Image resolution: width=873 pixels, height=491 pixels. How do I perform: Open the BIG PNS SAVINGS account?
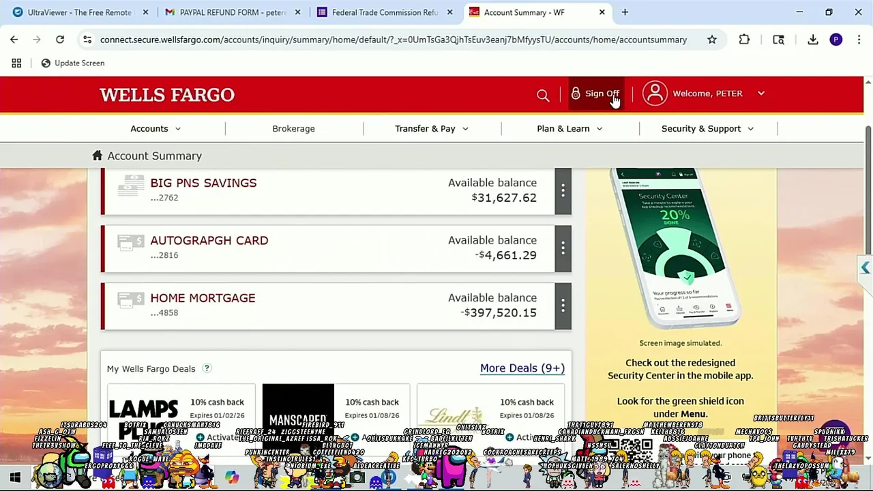[203, 183]
